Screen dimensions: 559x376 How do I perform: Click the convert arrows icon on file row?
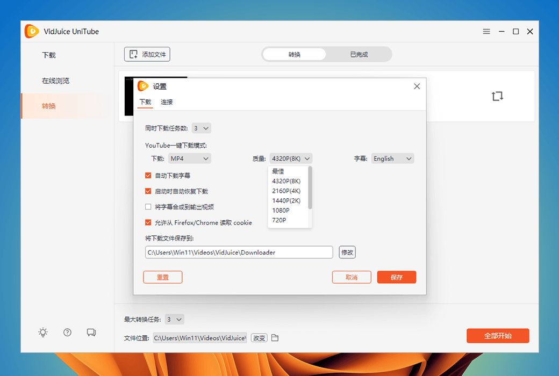pos(497,96)
